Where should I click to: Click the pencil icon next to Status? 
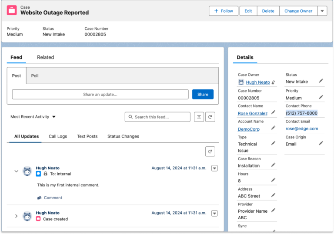coord(321,81)
